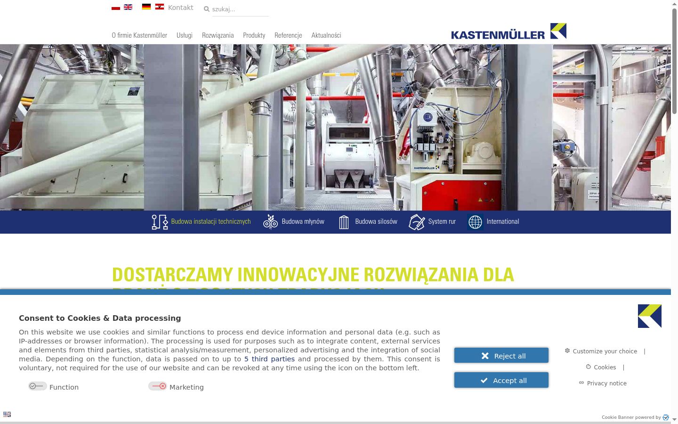This screenshot has width=678, height=424.
Task: Open Customize your choice link
Action: tap(605, 351)
